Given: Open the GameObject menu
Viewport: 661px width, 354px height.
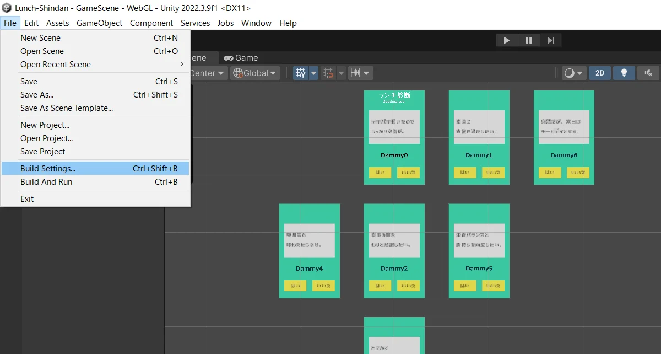Looking at the screenshot, I should [x=99, y=23].
